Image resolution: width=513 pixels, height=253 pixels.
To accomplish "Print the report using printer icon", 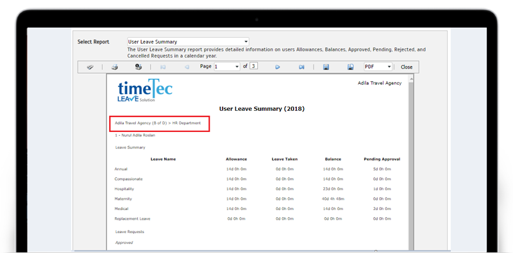I will pyautogui.click(x=115, y=67).
